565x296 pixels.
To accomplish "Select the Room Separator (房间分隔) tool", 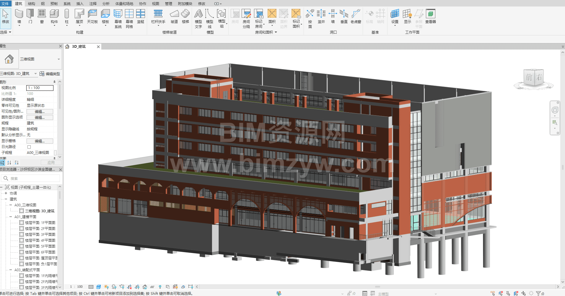I will pyautogui.click(x=246, y=19).
